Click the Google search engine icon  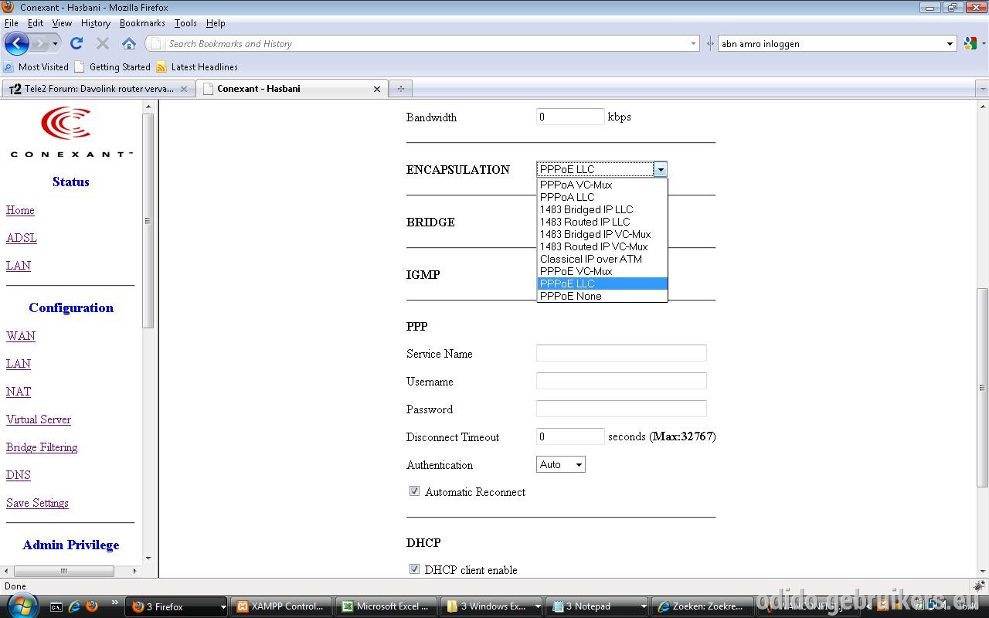coord(970,43)
